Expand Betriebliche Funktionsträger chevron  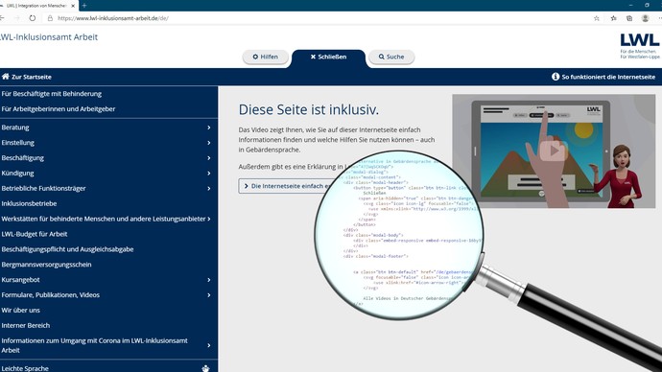pos(209,188)
